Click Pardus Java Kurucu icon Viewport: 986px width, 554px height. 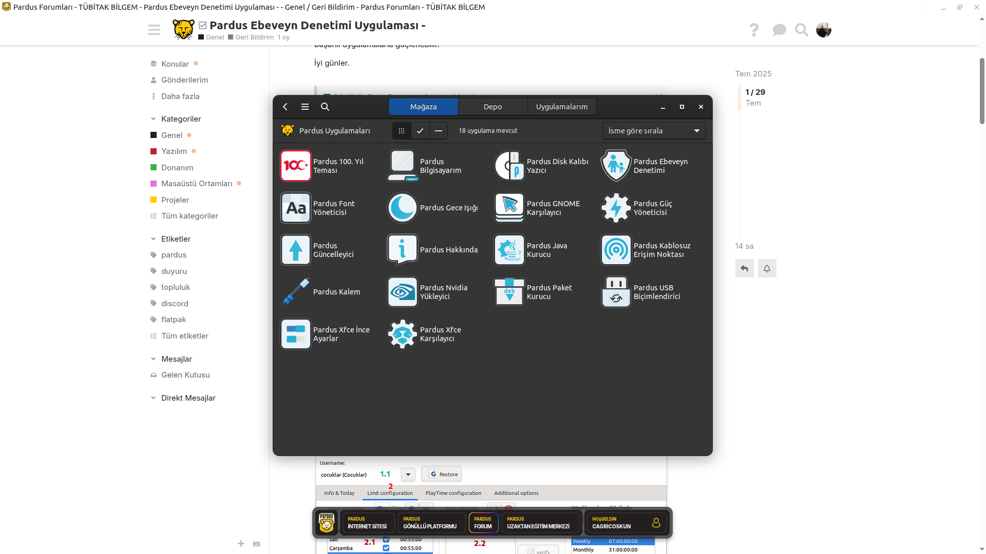[x=509, y=250]
